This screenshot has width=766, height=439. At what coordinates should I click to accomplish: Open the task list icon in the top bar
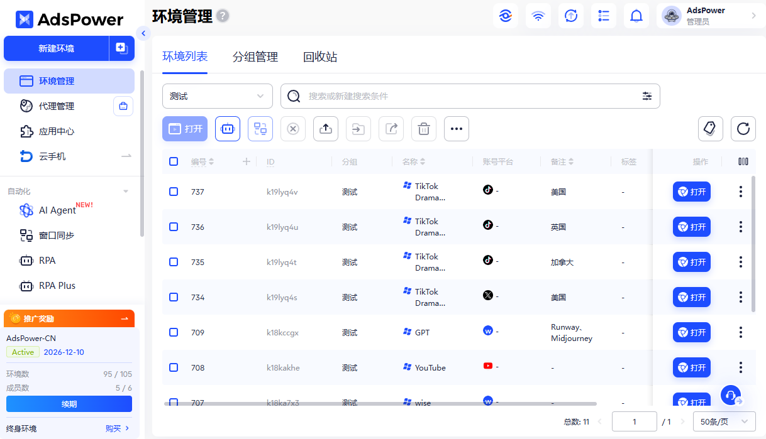pos(603,16)
